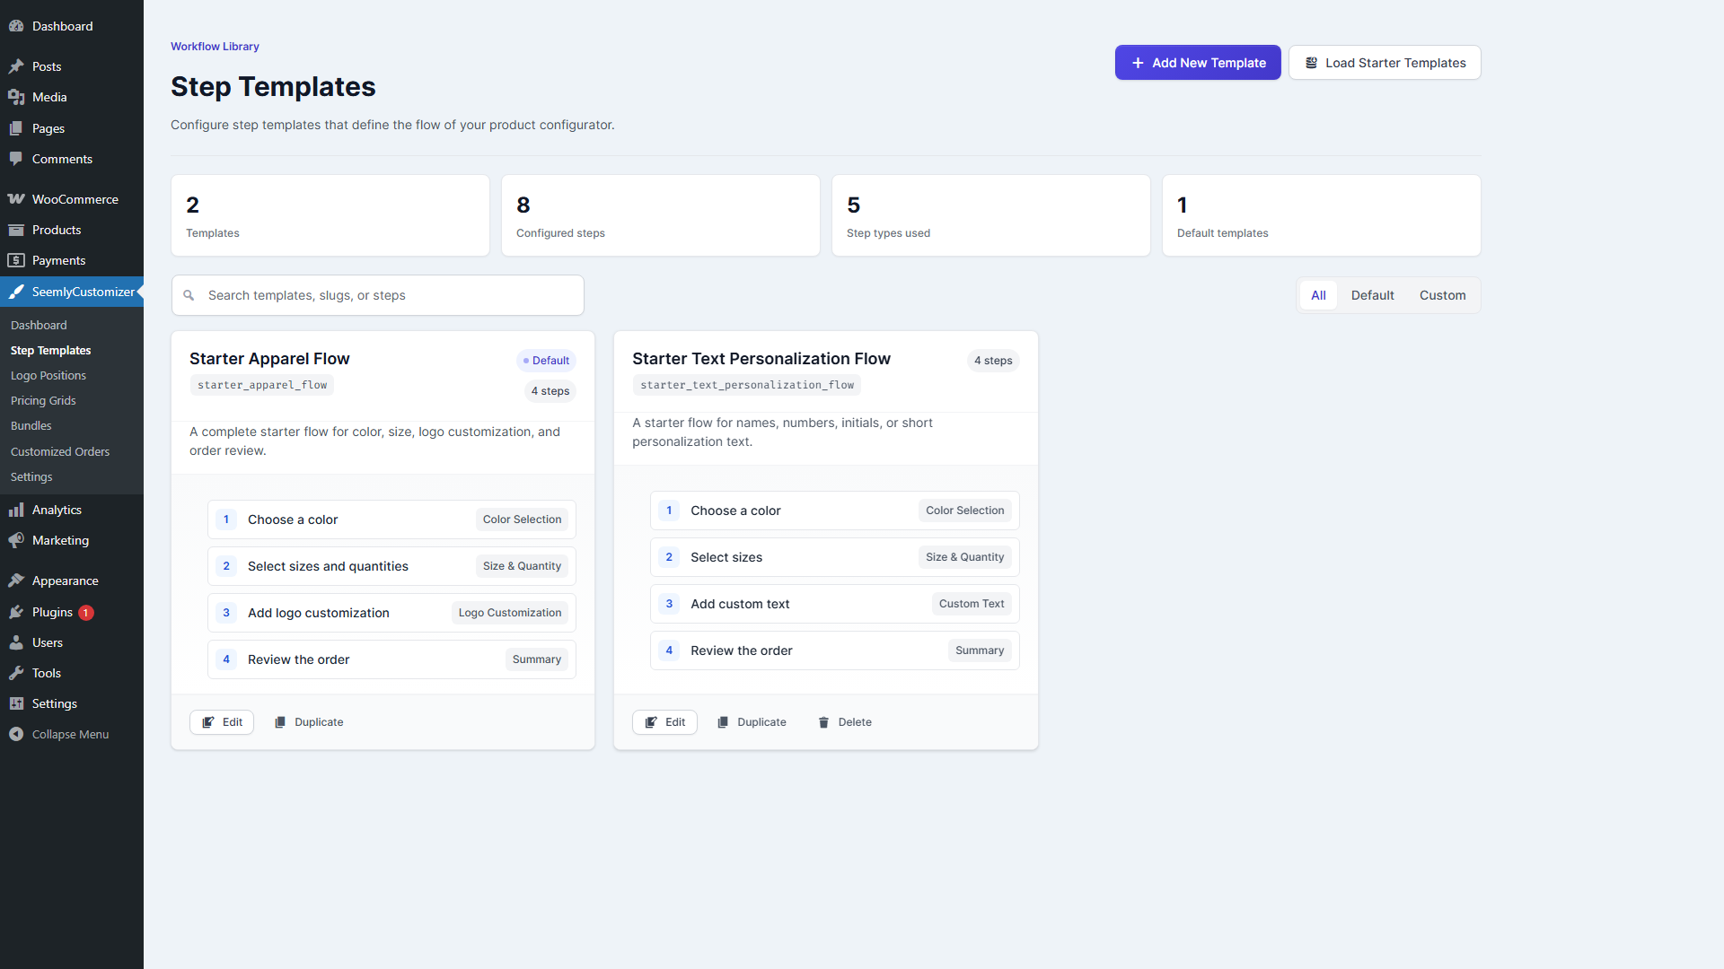Click the Appearance paintbrush icon
Screen dimensions: 1724x969
[16, 581]
